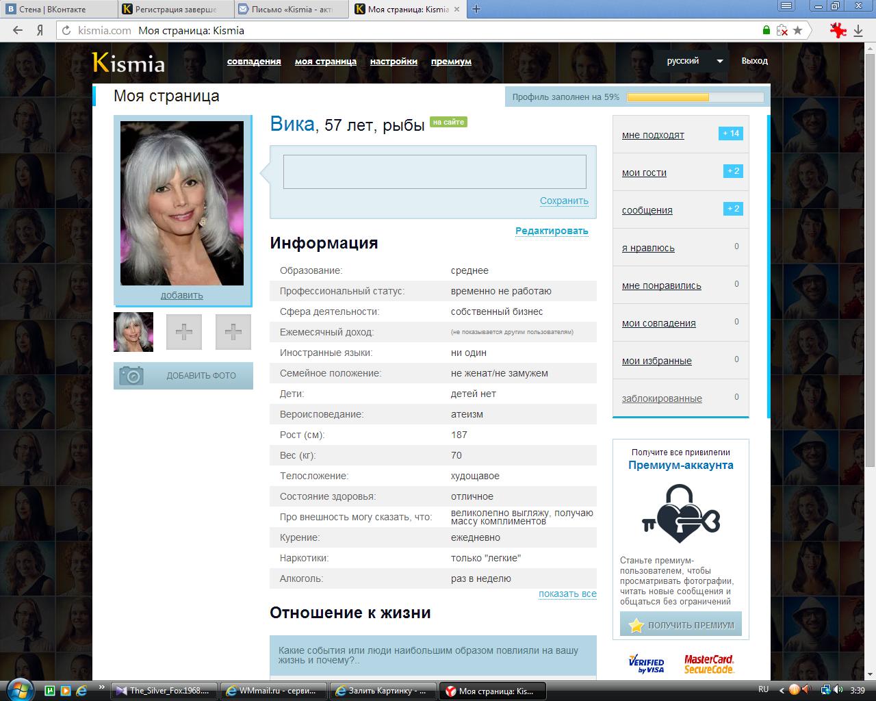Open the Windows Start button

tap(18, 690)
